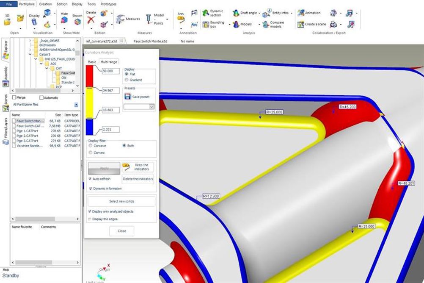The image size is (424, 283).
Task: Open the File menu
Action: (9, 4)
